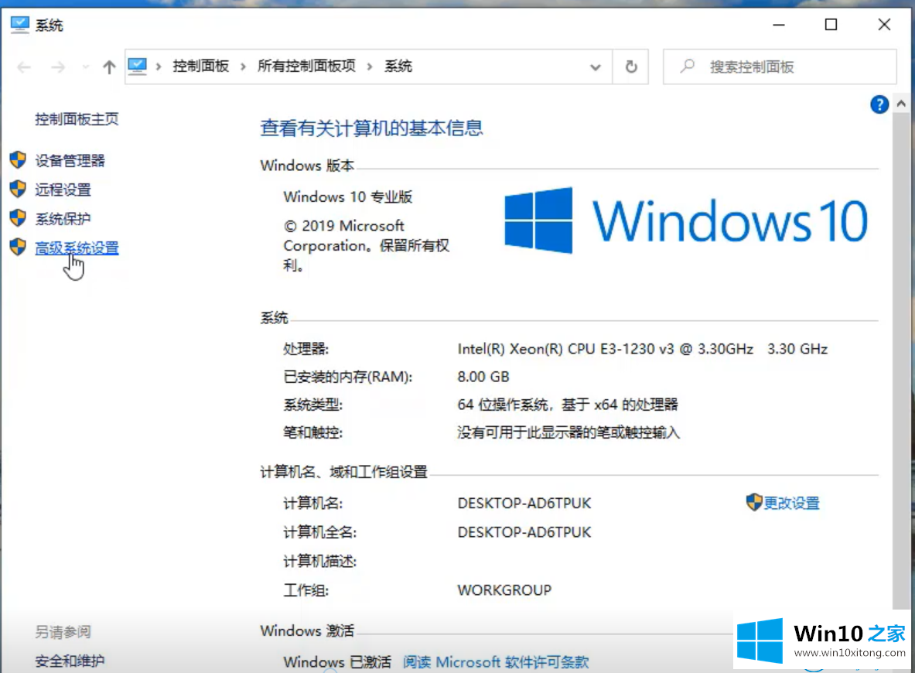The width and height of the screenshot is (915, 673).
Task: Click the Back navigation arrow
Action: 24,67
